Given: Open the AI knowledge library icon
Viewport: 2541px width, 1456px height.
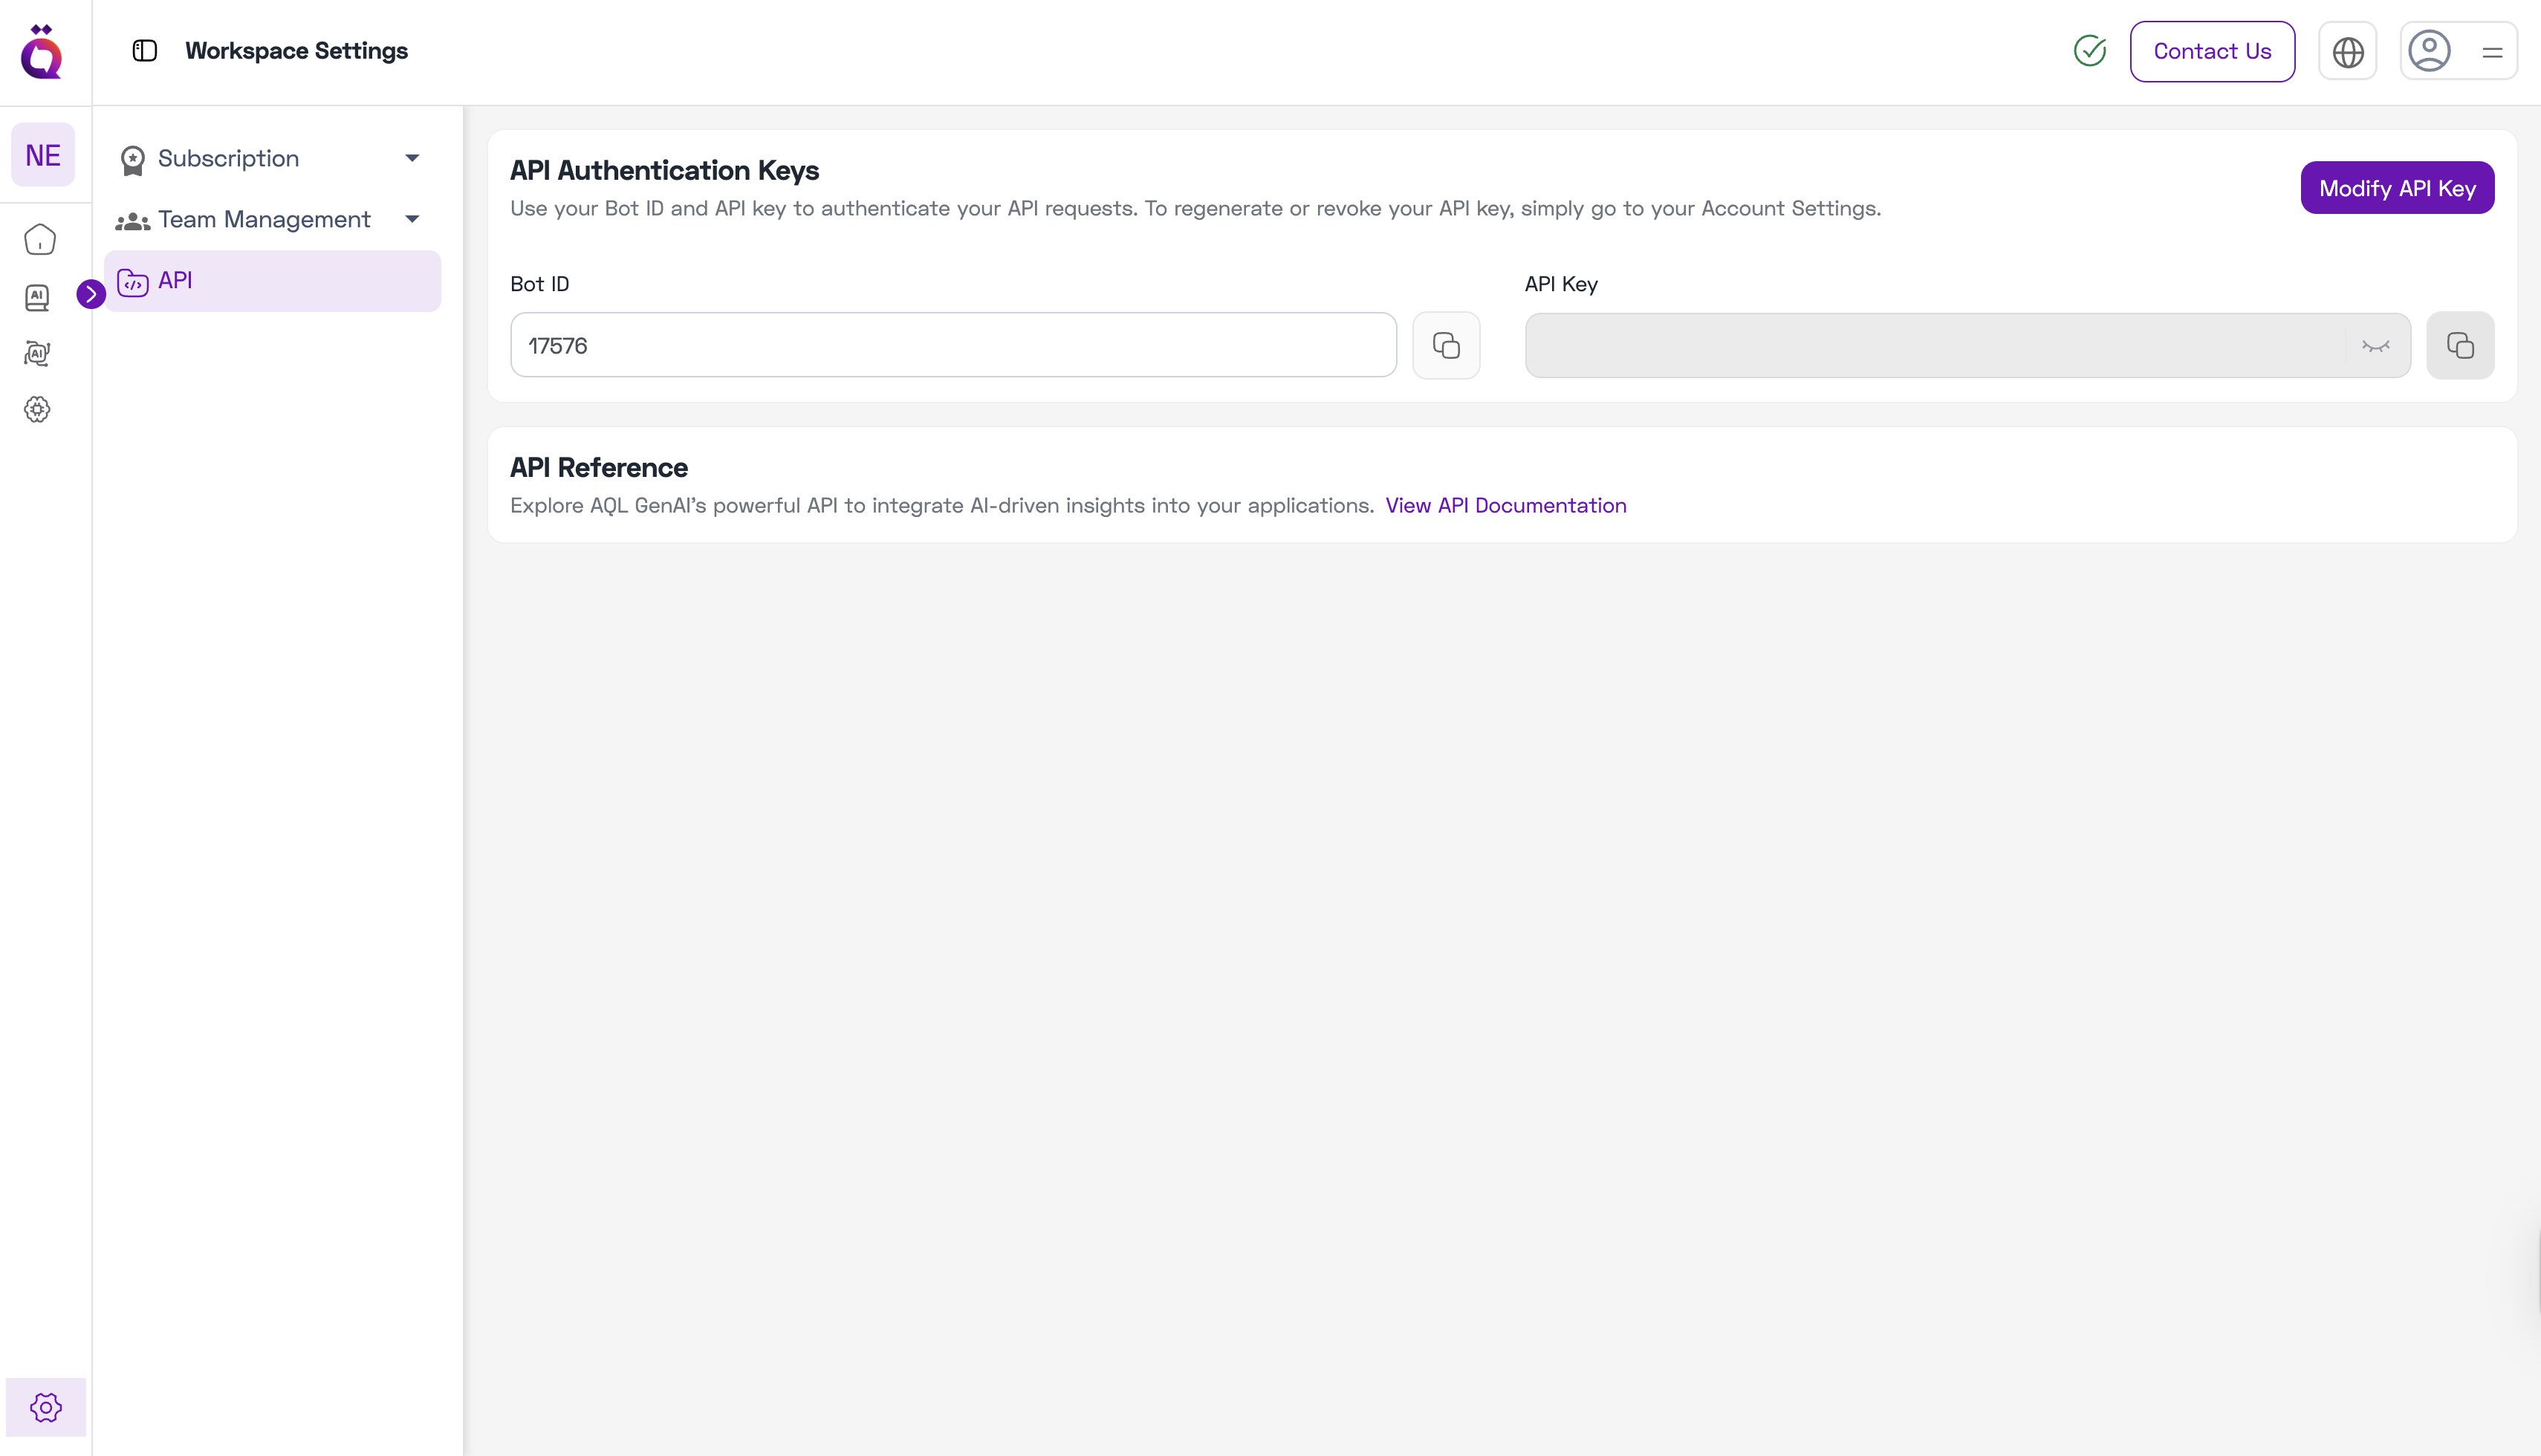Looking at the screenshot, I should pos(37,297).
